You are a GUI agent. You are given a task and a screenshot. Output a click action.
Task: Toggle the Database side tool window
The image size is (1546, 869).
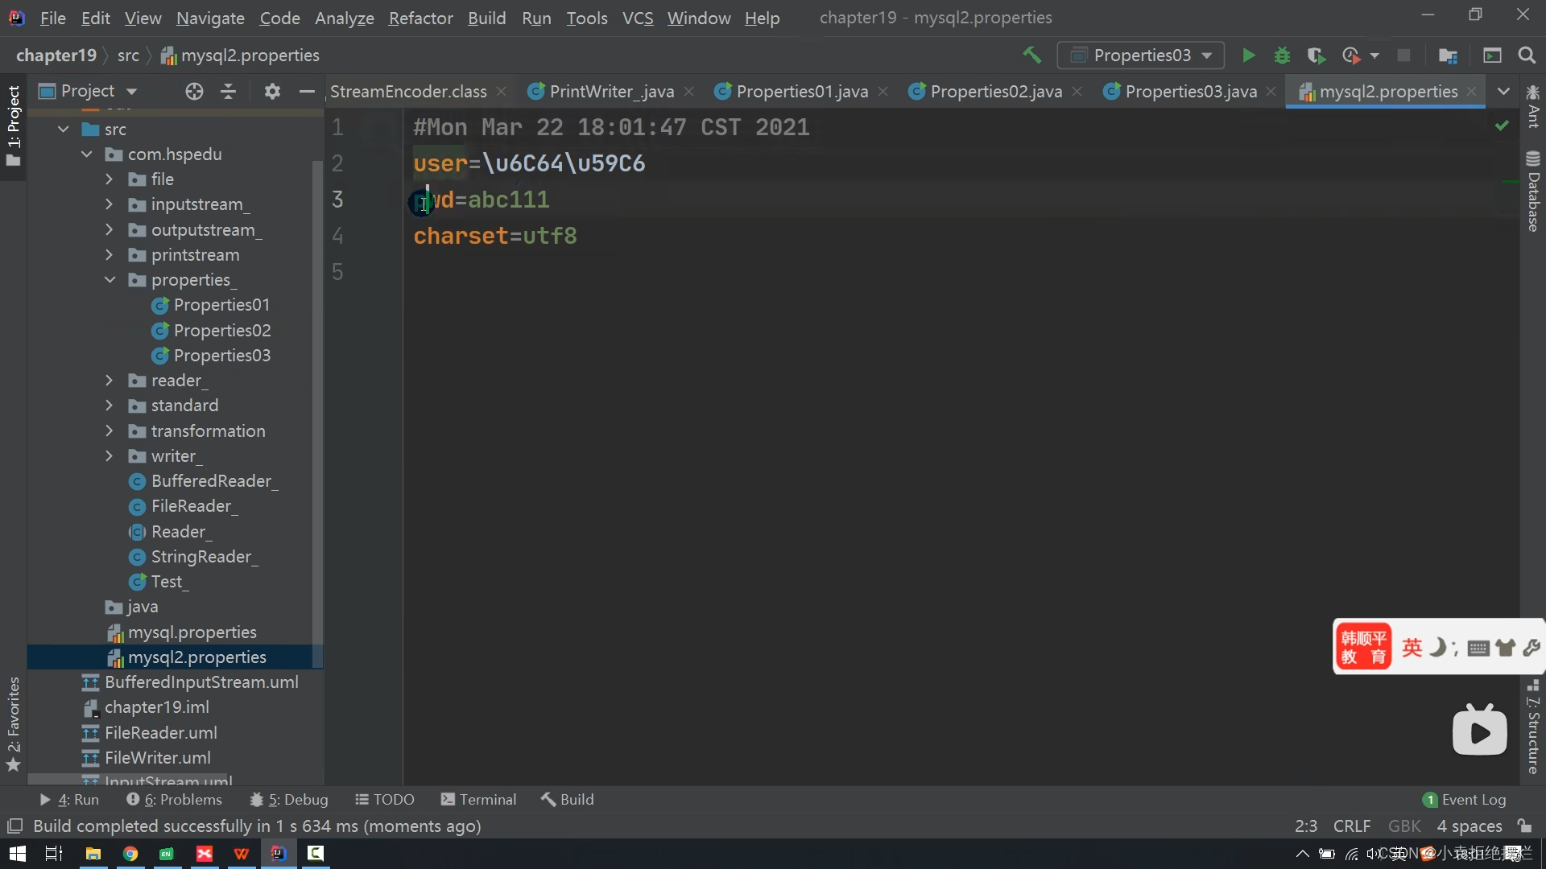(x=1533, y=192)
